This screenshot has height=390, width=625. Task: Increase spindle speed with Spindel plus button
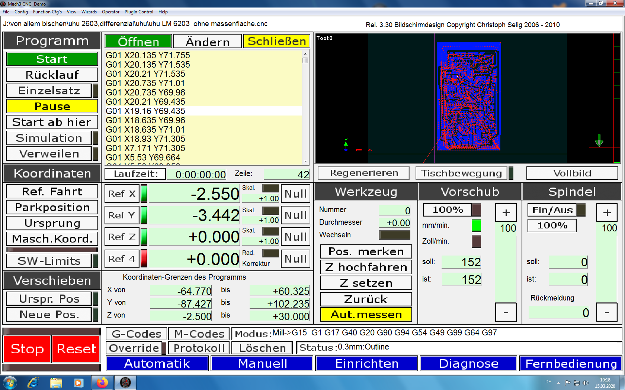607,212
